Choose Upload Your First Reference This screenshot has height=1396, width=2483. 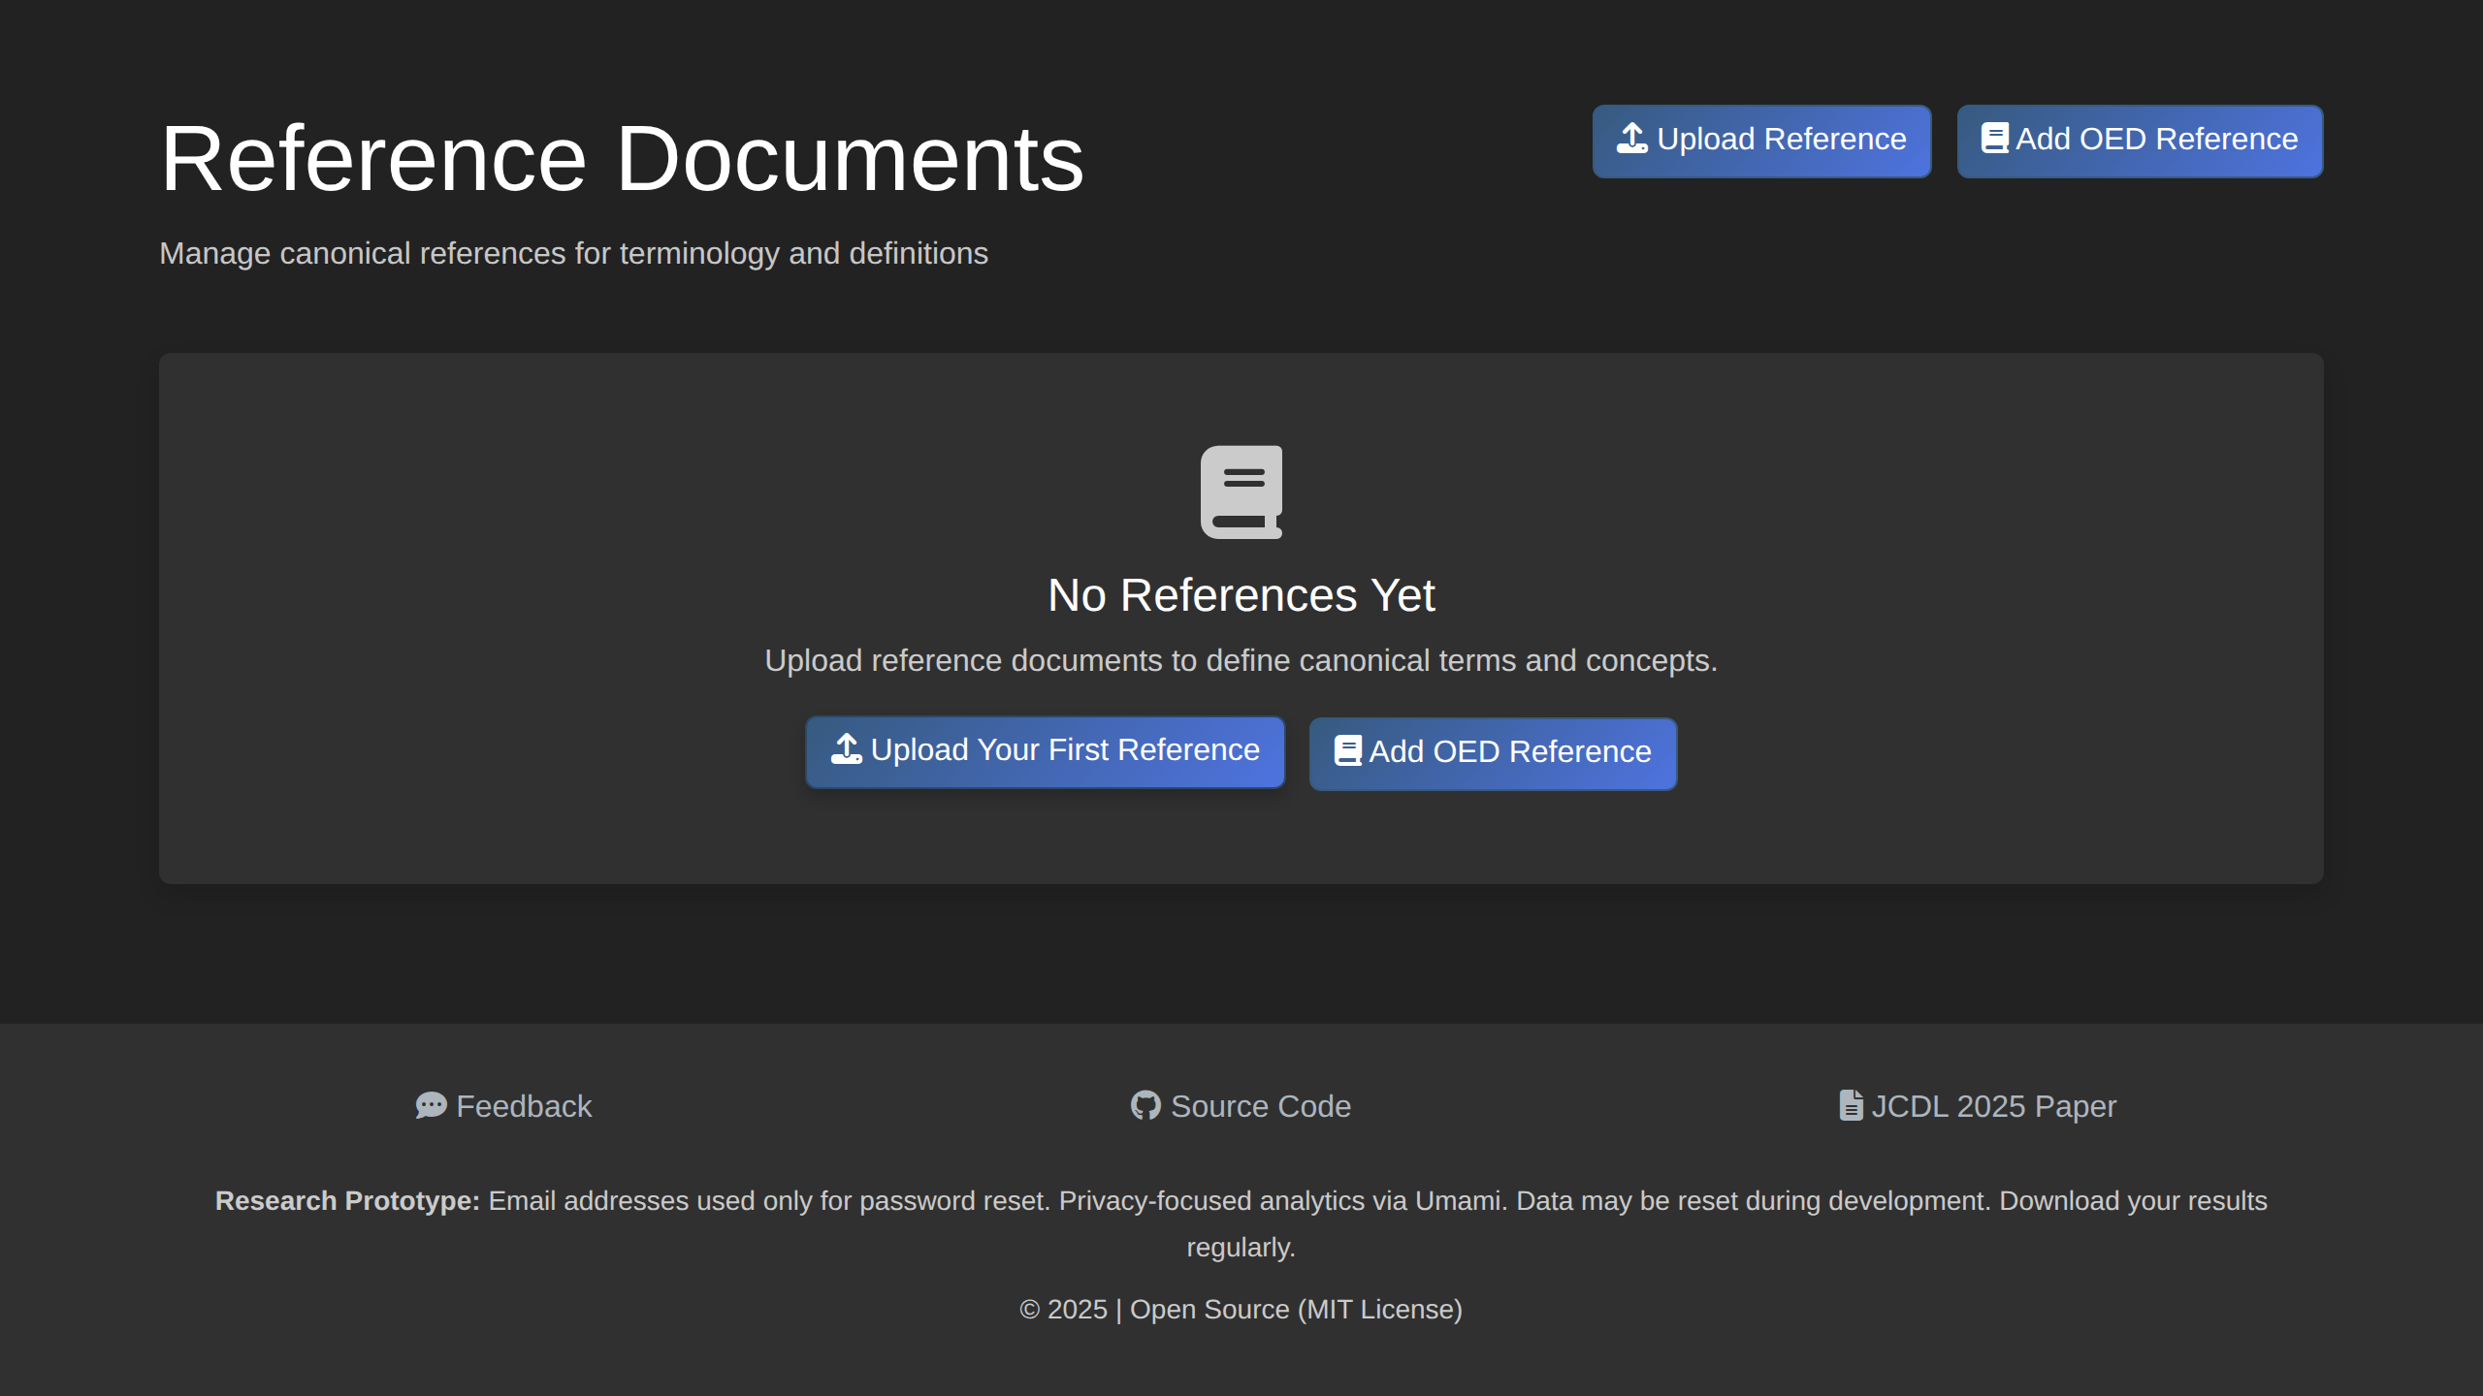[1045, 751]
